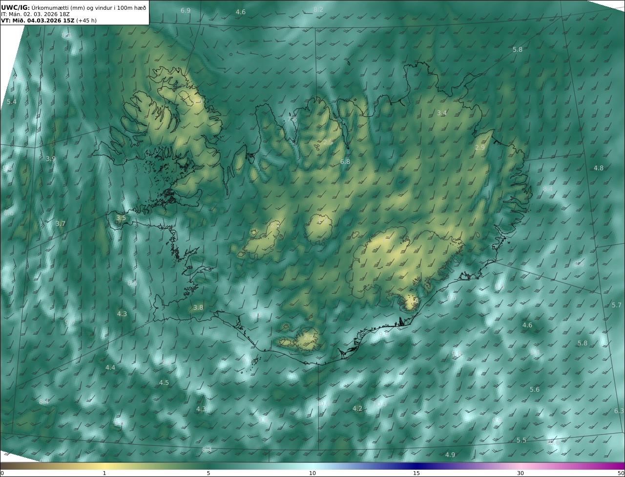
Task: Click the map value 5.7
Action: (617, 305)
